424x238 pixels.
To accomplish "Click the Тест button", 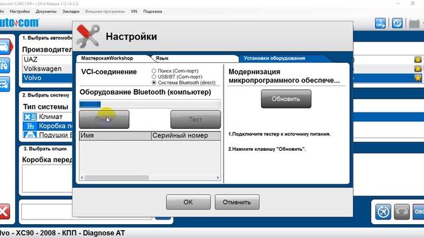I will [195, 119].
